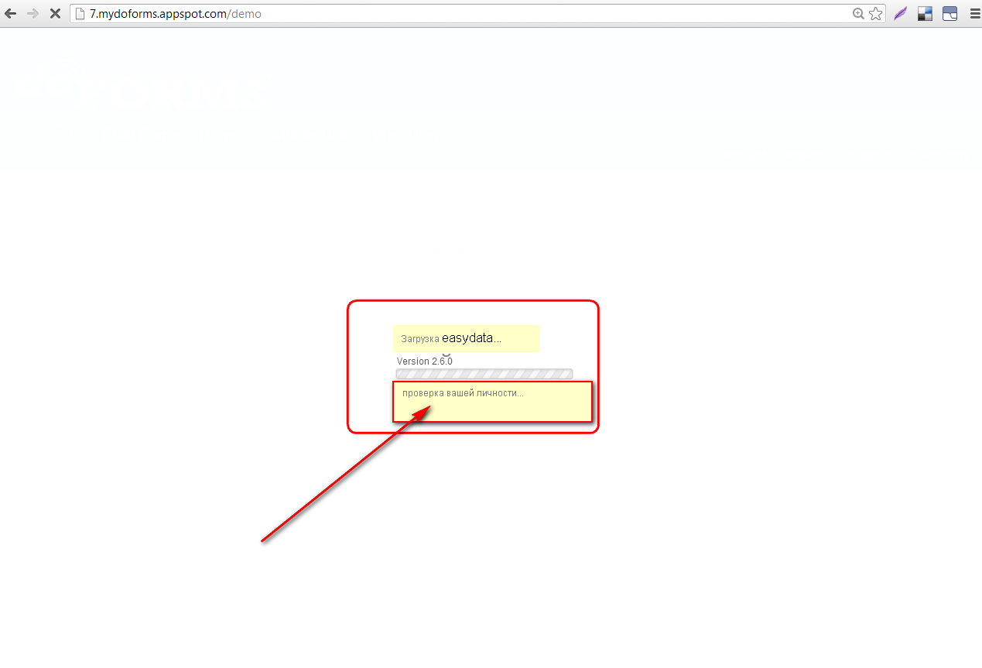Focus the mydoforms.appspot.com address bar
The width and height of the screenshot is (982, 668).
coord(464,13)
